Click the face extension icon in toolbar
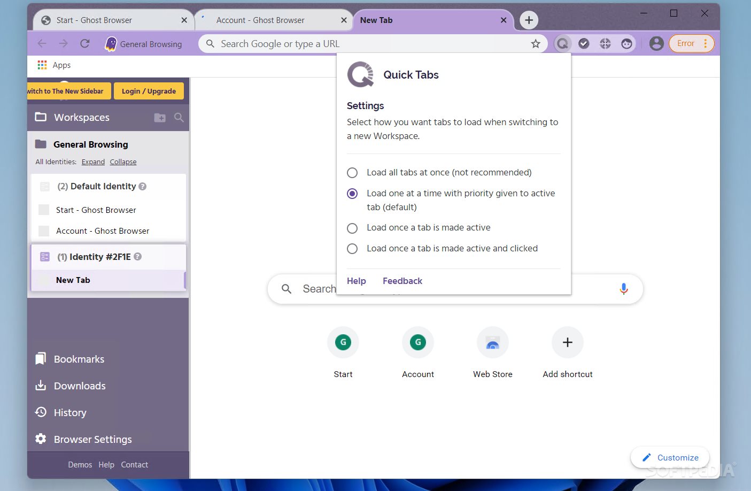The width and height of the screenshot is (751, 491). click(626, 44)
